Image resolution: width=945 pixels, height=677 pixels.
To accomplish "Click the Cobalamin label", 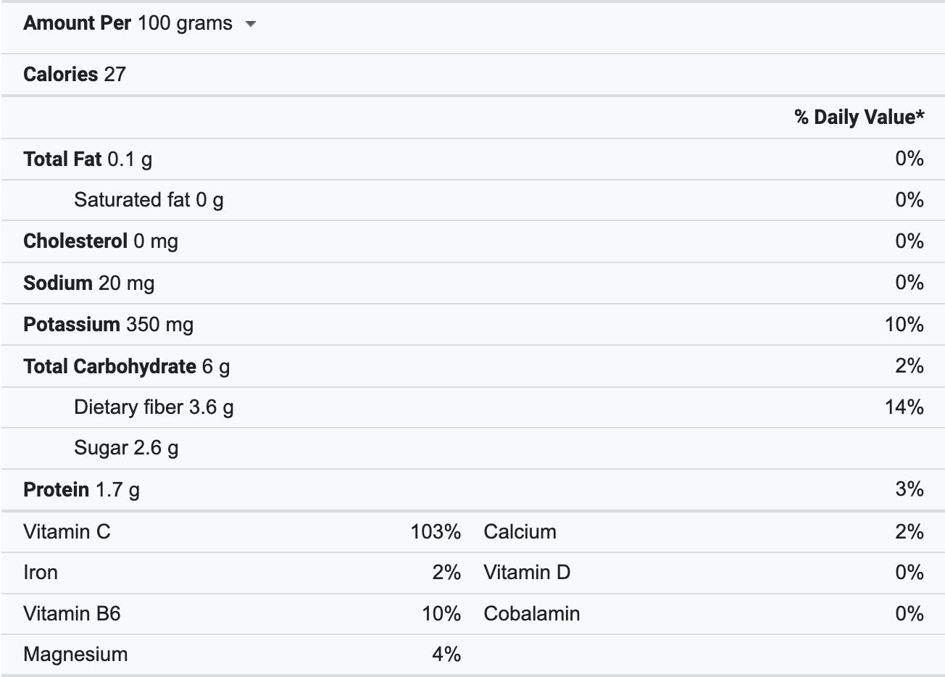I will click(531, 613).
